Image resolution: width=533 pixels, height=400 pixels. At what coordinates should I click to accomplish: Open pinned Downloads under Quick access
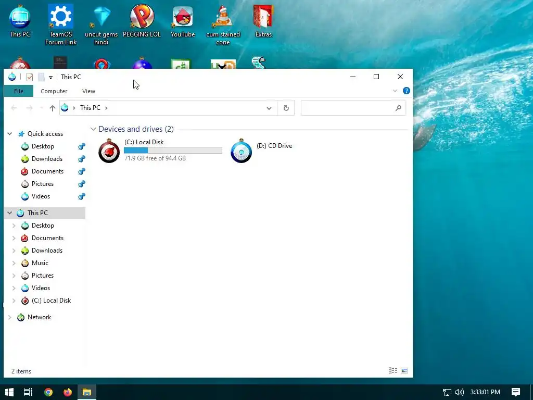(x=47, y=159)
